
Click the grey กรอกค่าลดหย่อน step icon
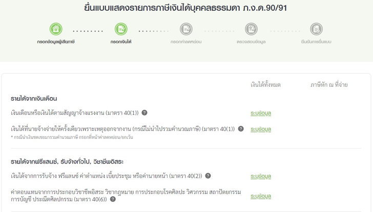click(x=186, y=29)
